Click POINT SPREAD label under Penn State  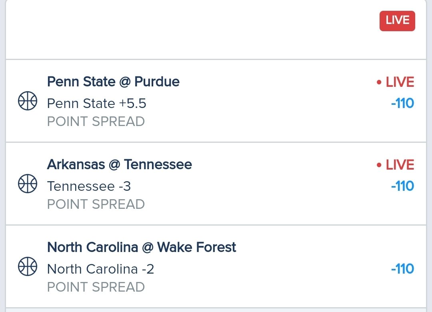96,122
